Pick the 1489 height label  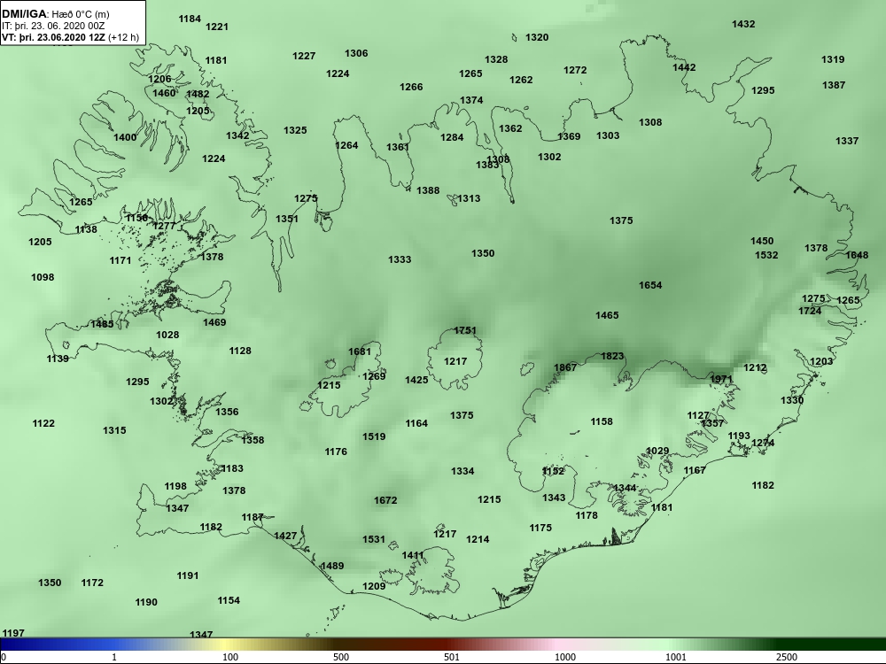(x=332, y=567)
